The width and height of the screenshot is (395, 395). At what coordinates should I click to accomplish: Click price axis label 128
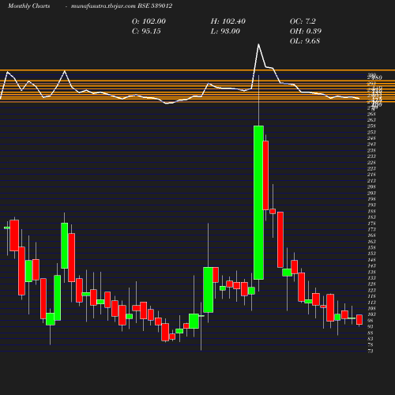371,284
